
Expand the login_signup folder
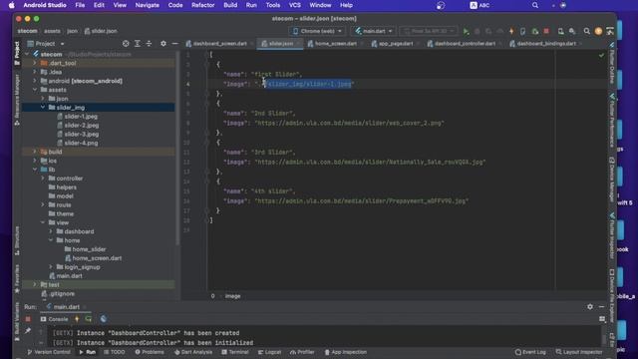(x=51, y=267)
